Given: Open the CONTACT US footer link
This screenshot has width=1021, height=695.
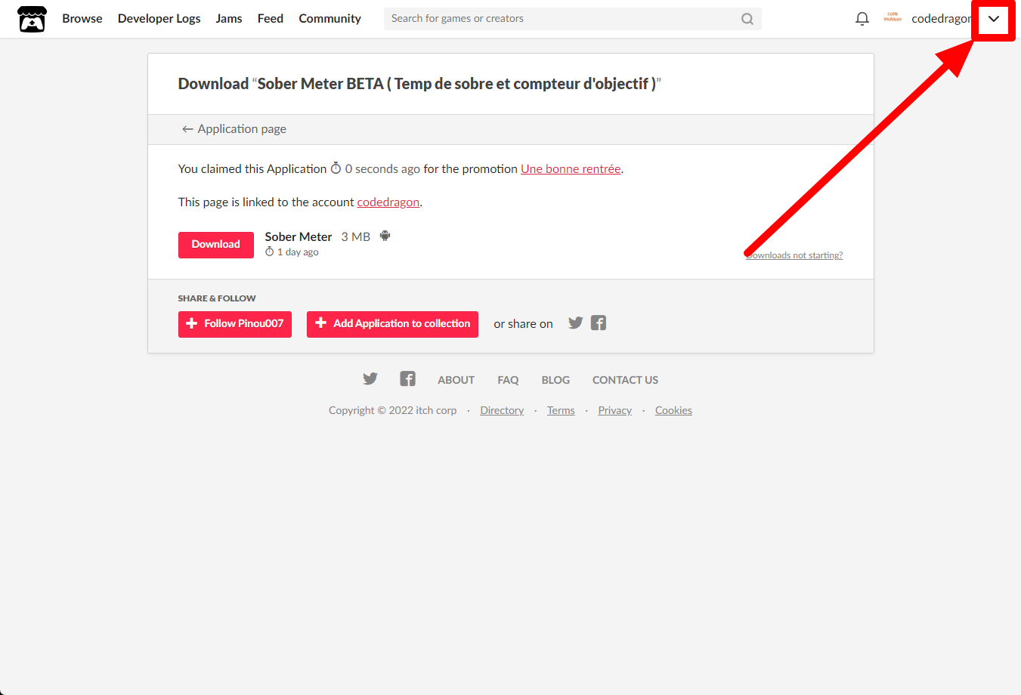Looking at the screenshot, I should [625, 380].
